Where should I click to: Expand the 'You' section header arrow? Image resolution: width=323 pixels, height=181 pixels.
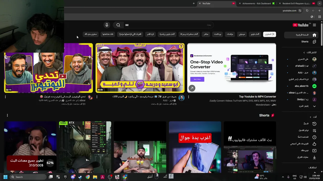pyautogui.click(x=310, y=117)
